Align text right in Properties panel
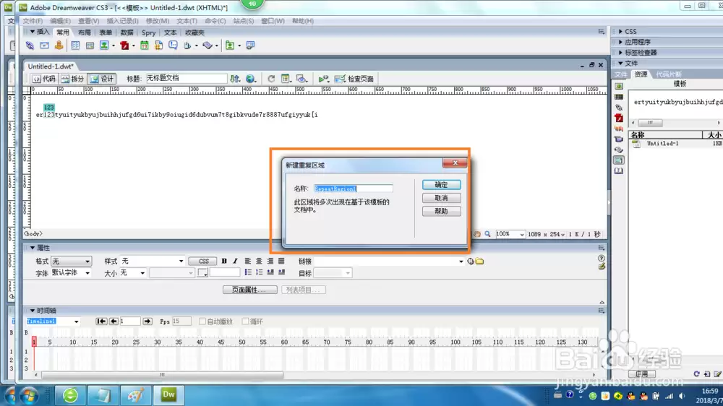Image resolution: width=723 pixels, height=406 pixels. pyautogui.click(x=270, y=261)
